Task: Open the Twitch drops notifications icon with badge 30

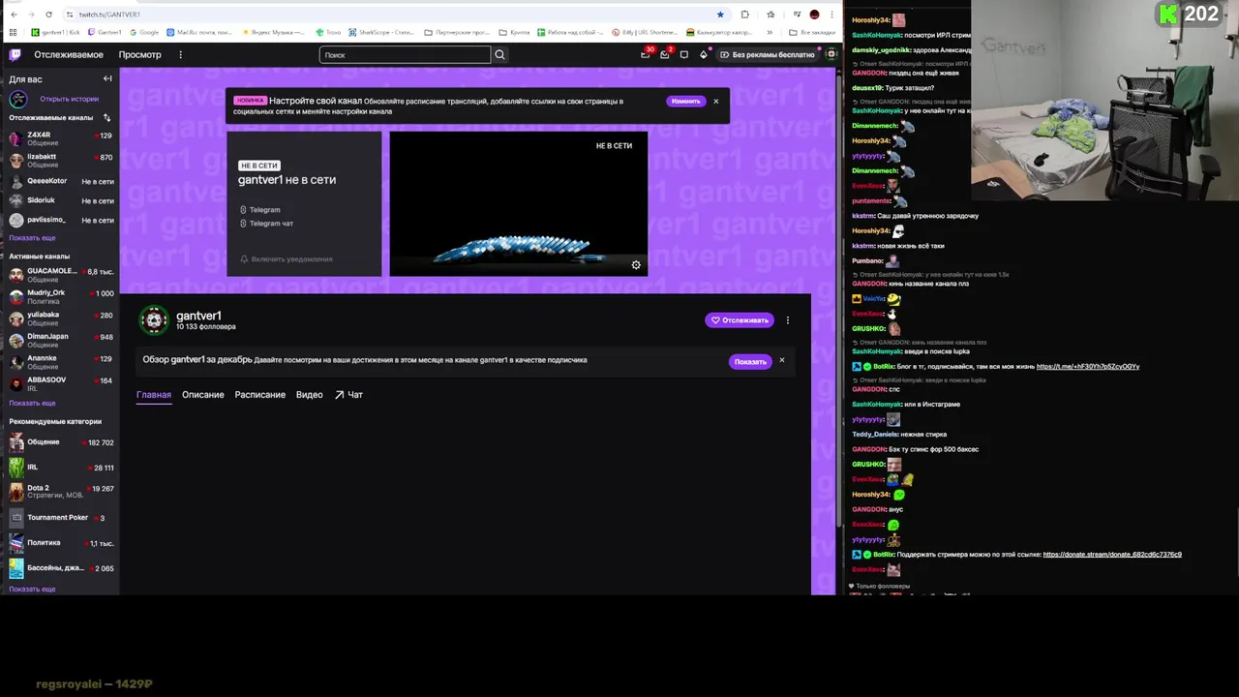Action: tap(646, 54)
